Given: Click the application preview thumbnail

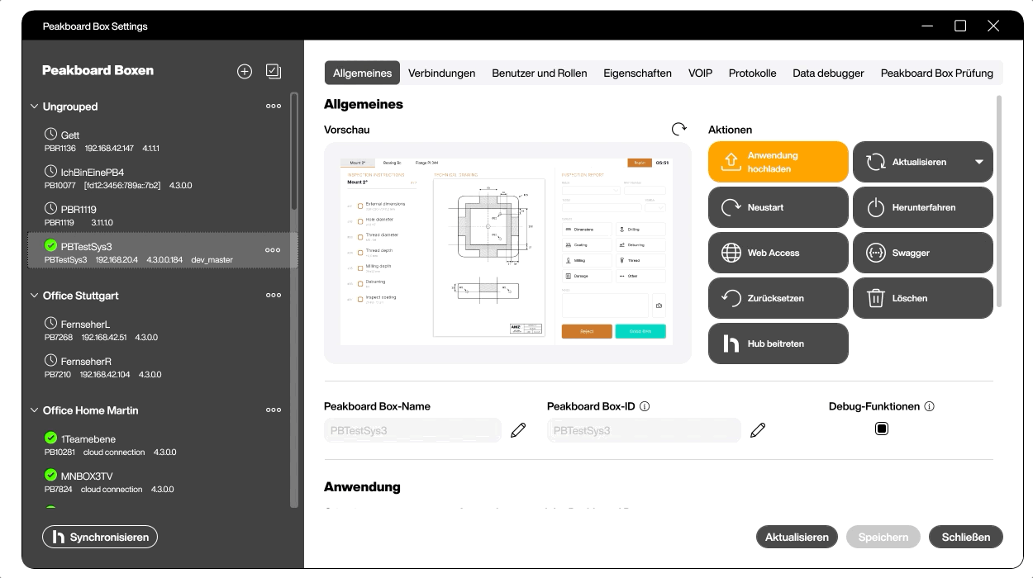Looking at the screenshot, I should point(507,253).
